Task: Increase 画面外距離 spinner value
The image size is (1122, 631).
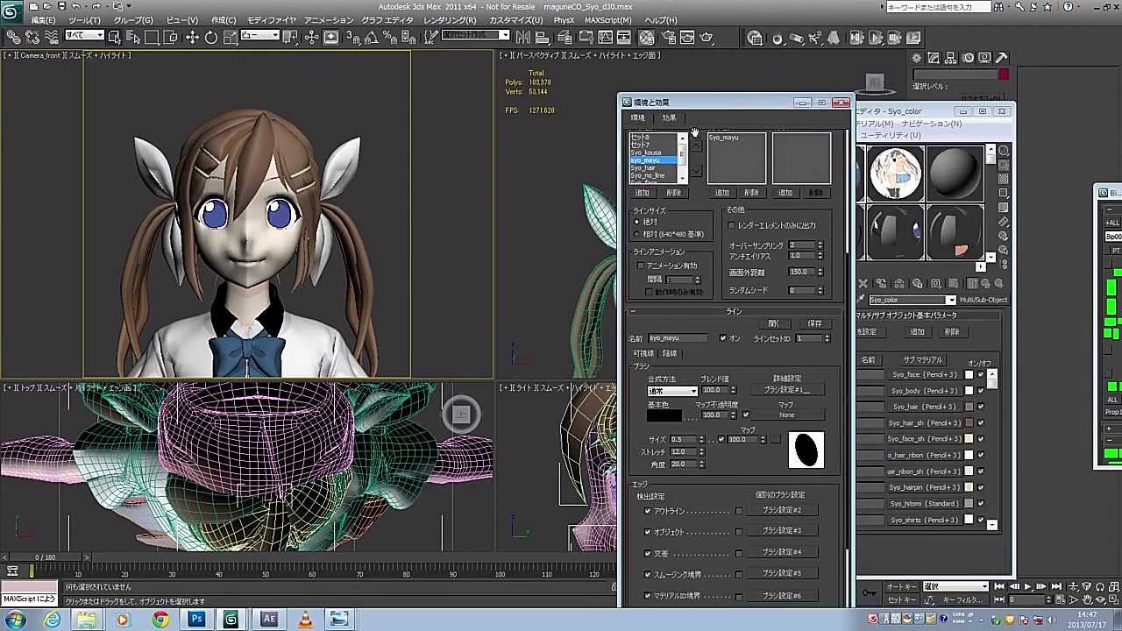Action: click(820, 270)
